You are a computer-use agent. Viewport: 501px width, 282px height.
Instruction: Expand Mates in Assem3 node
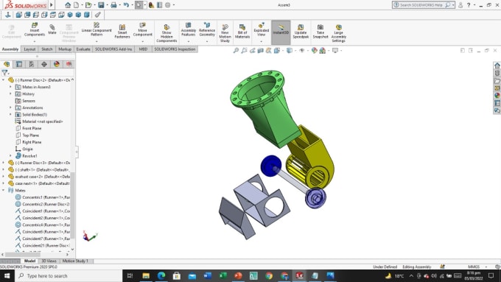10,87
